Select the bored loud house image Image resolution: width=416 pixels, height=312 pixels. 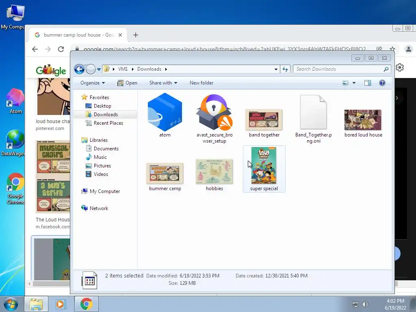[x=363, y=120]
